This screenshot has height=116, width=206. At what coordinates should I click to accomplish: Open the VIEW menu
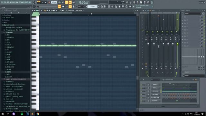17,2
